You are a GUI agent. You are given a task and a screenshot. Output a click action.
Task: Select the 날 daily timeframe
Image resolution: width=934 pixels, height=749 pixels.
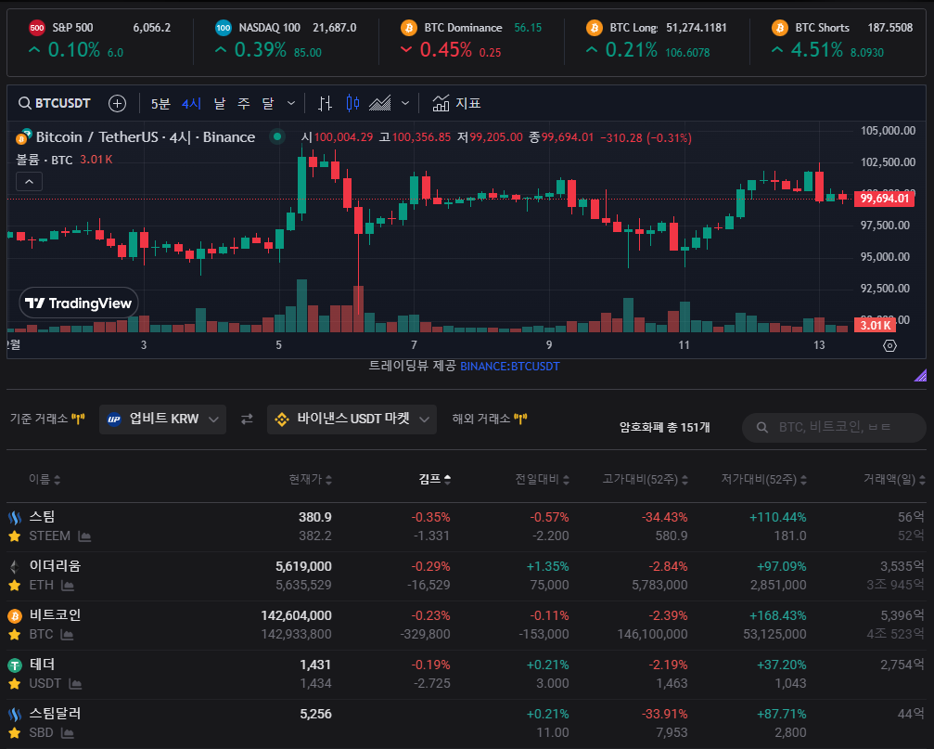(220, 104)
